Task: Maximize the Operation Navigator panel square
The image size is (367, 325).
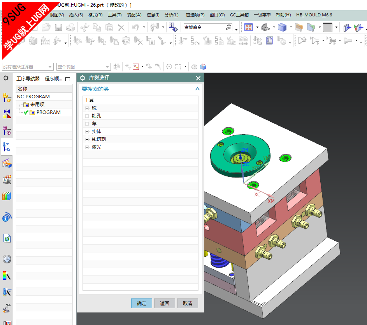Action: tap(68, 79)
